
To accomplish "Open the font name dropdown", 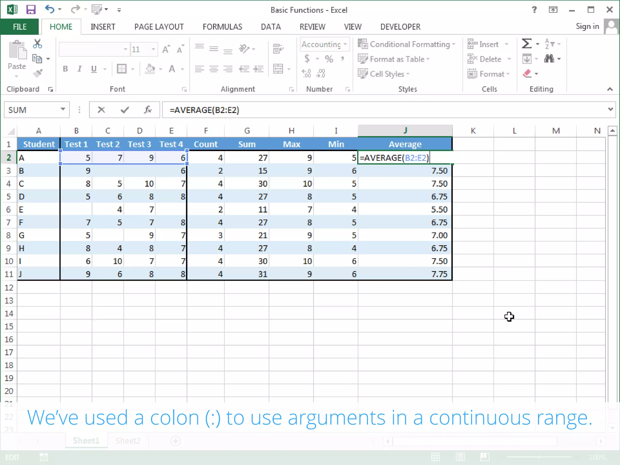I will pos(125,49).
